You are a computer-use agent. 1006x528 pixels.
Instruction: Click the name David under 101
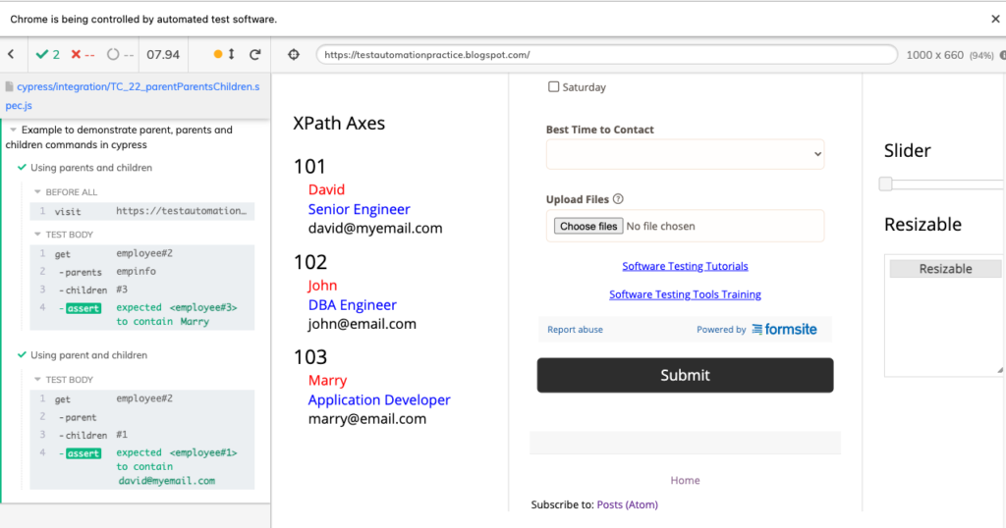point(326,189)
